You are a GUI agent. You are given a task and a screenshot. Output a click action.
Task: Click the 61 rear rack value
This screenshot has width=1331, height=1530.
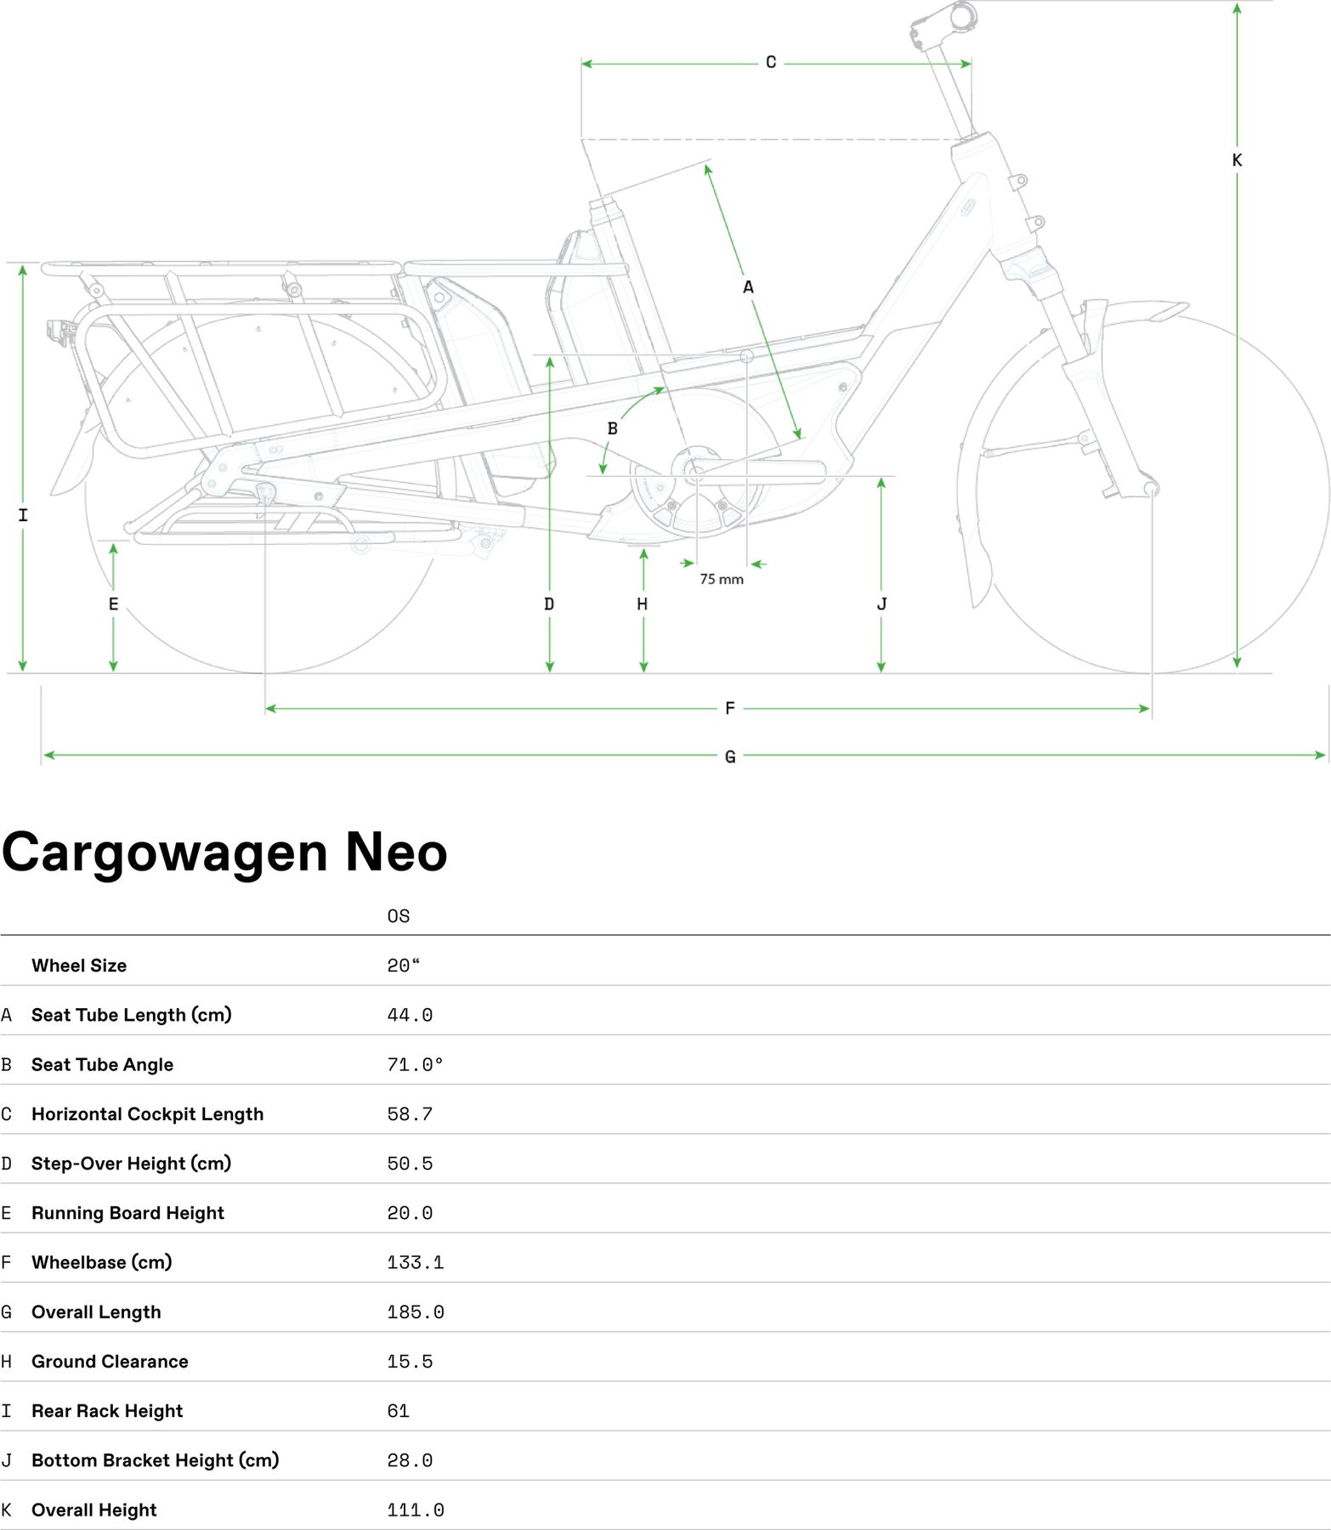tap(399, 1411)
